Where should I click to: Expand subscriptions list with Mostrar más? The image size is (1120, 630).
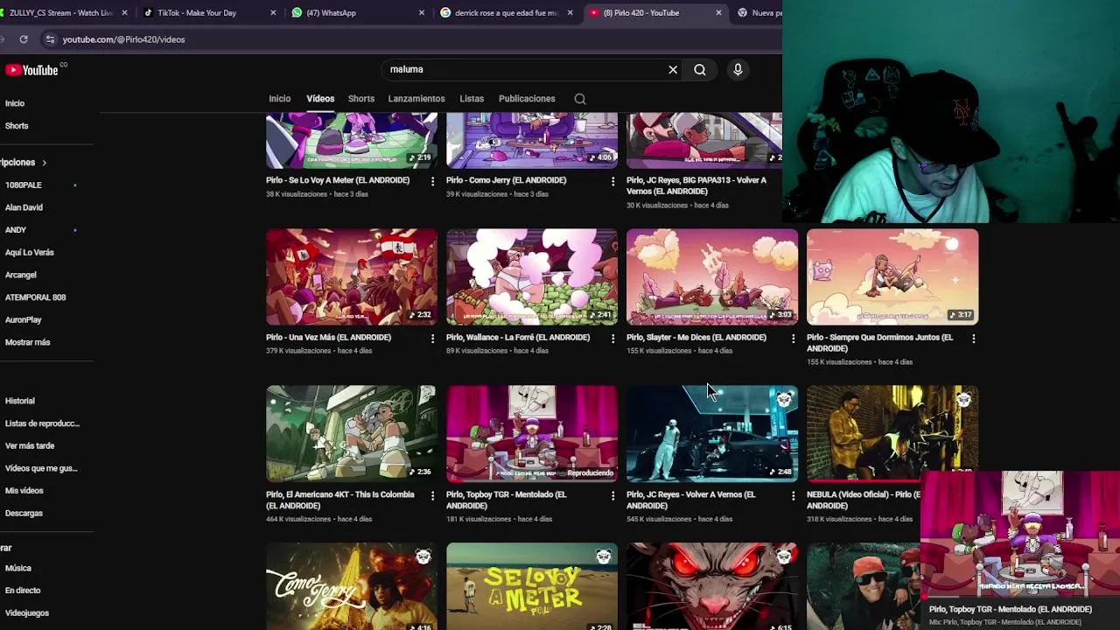pyautogui.click(x=27, y=342)
